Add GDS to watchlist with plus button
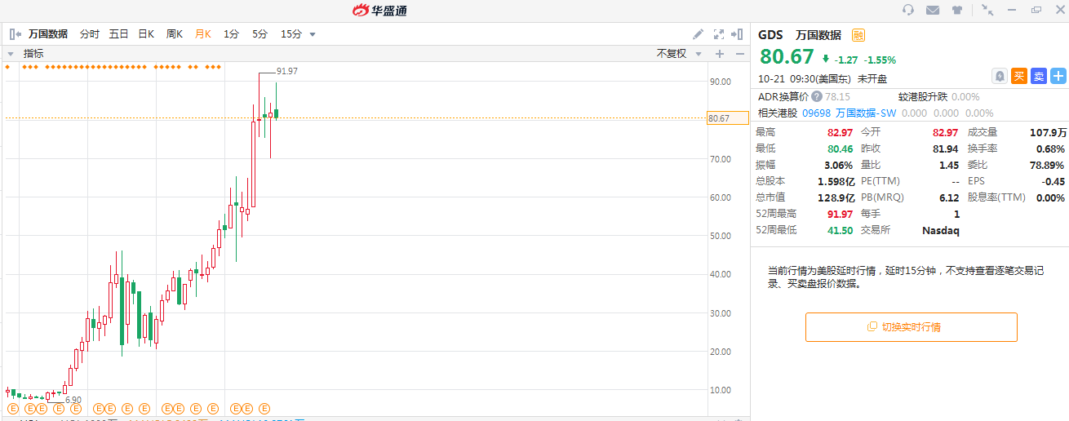 [x=1058, y=76]
